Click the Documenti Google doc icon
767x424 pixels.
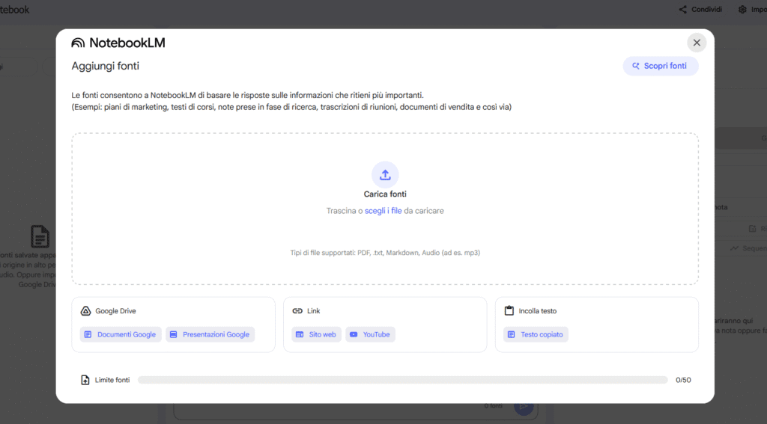(88, 334)
